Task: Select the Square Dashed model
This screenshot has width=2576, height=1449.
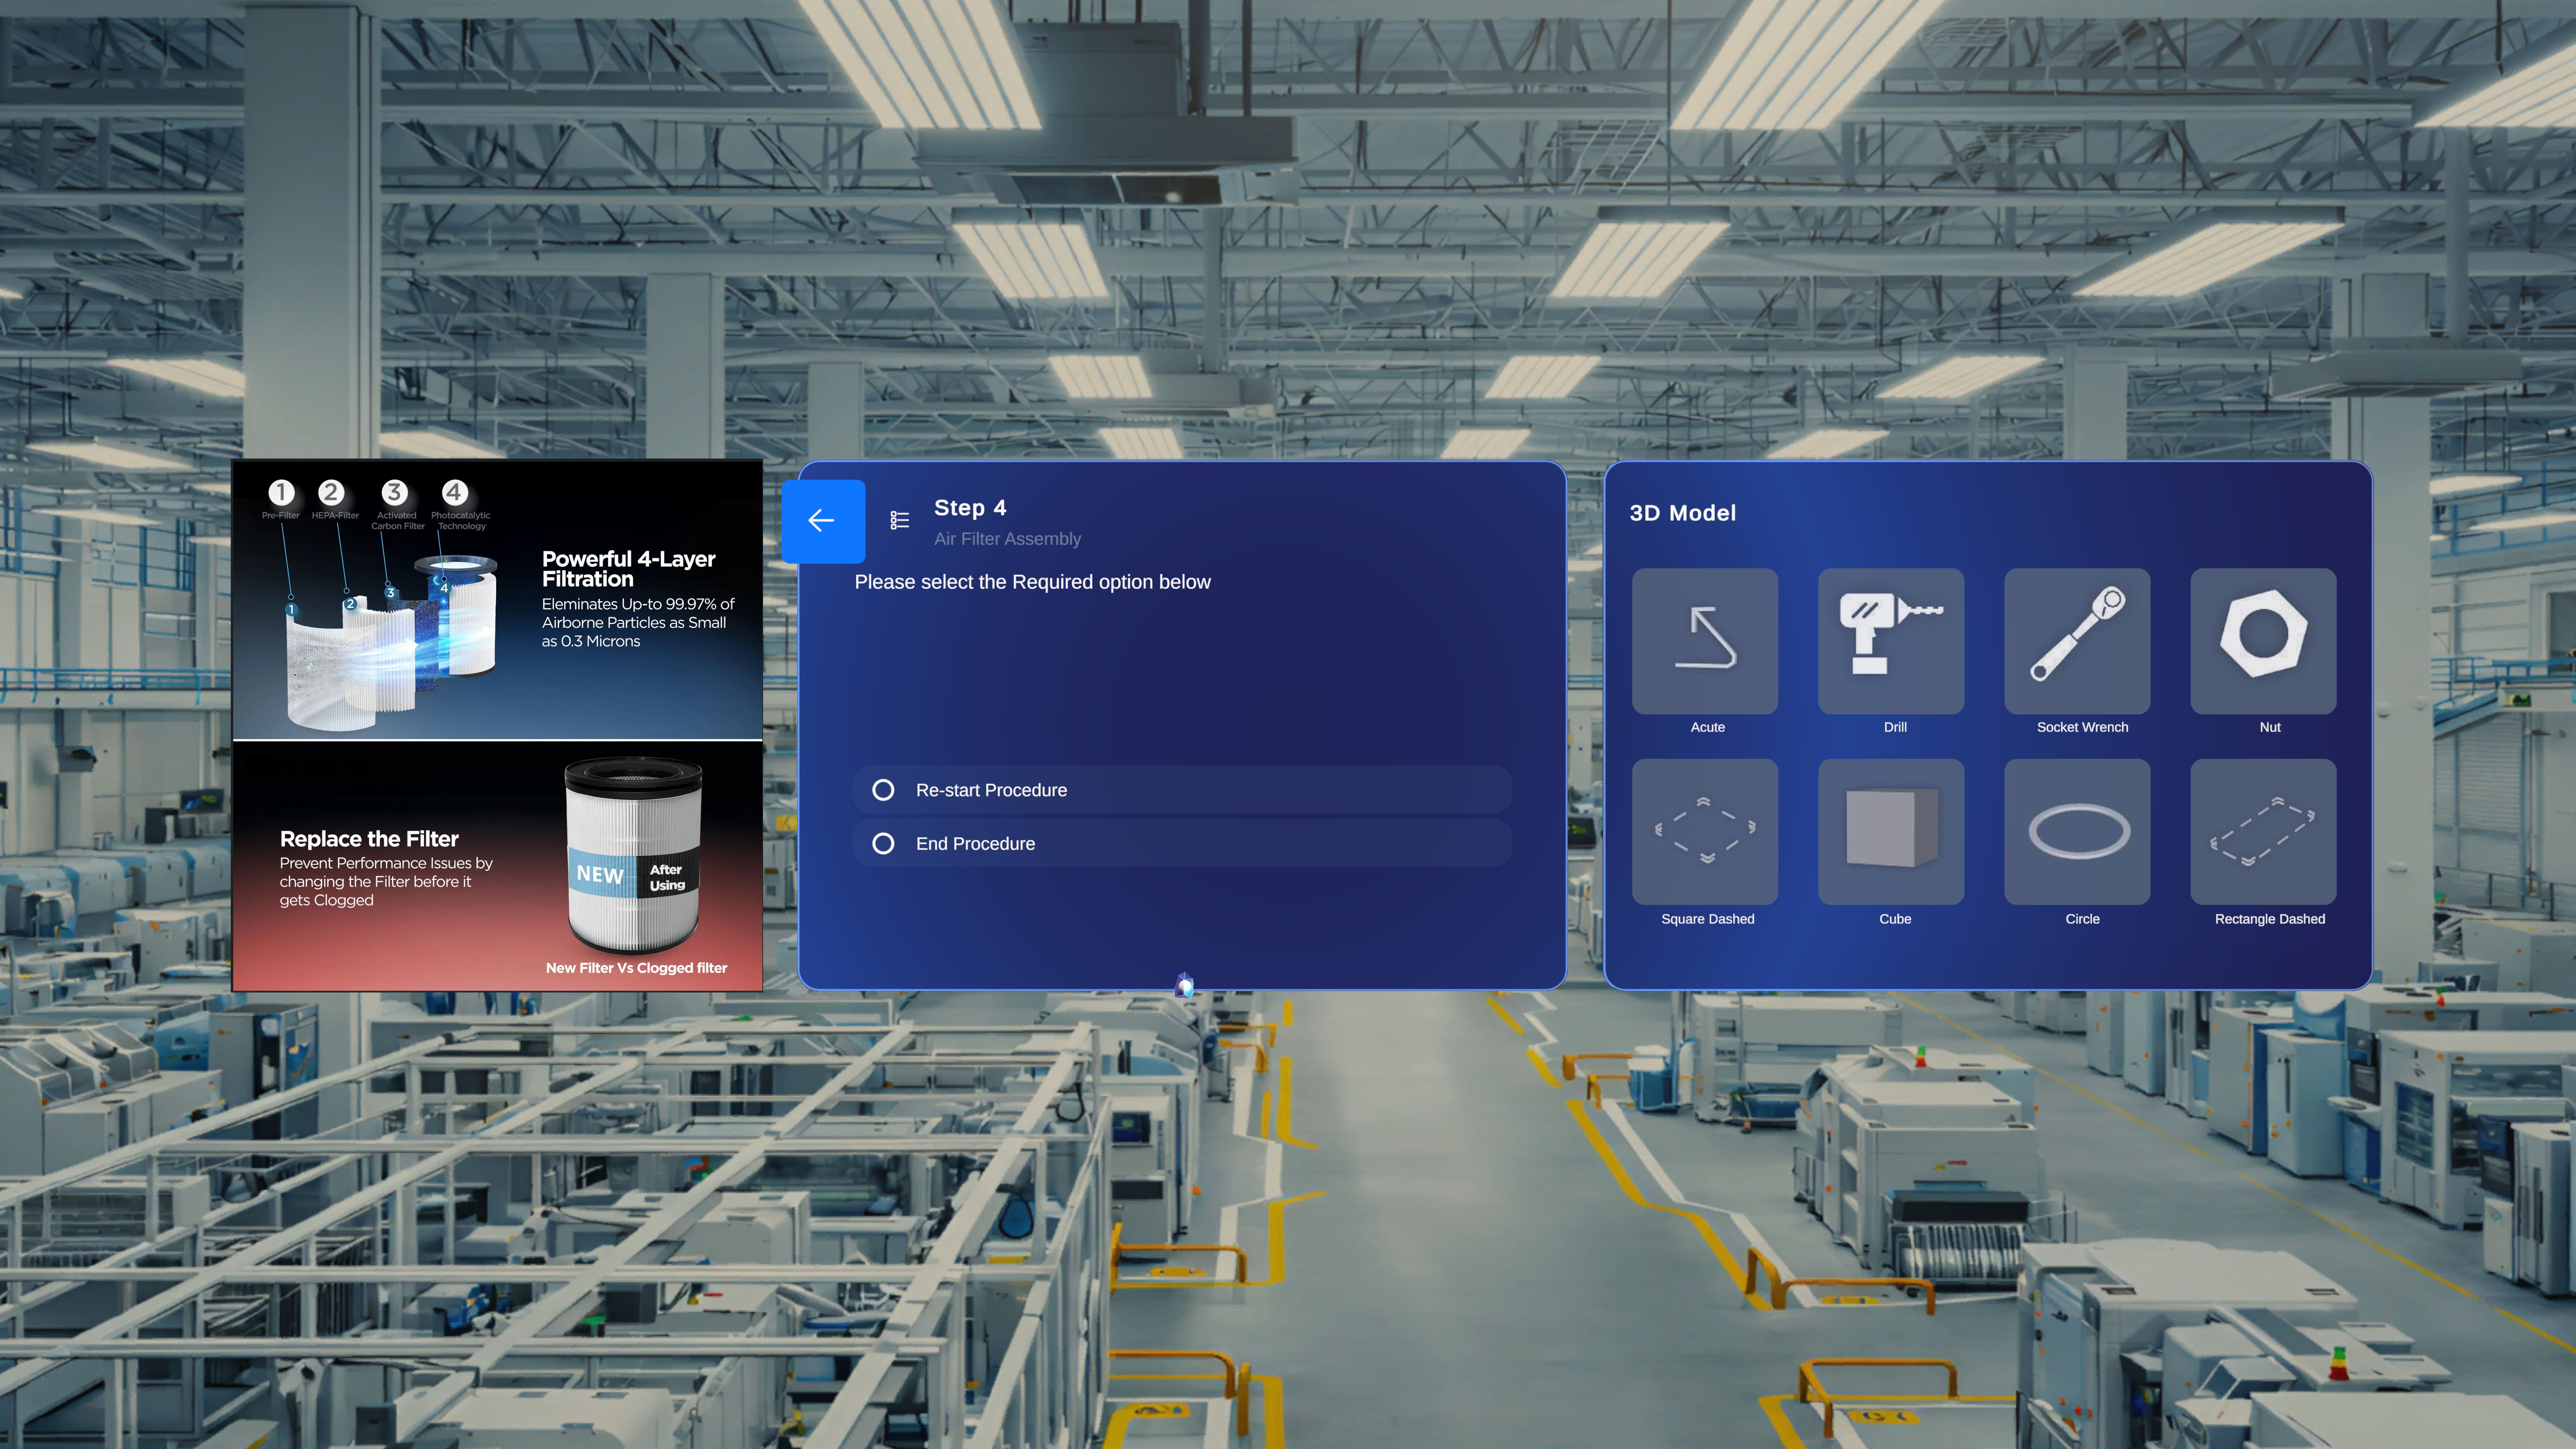Action: click(1705, 831)
